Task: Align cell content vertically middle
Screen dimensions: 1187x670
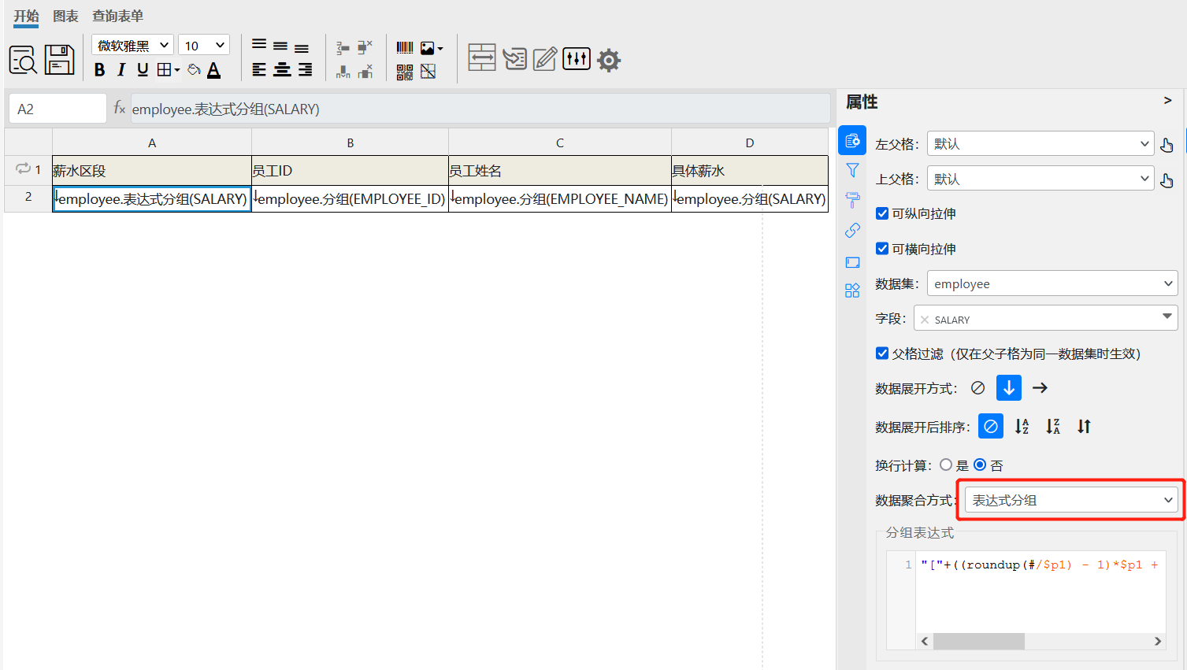Action: 280,46
